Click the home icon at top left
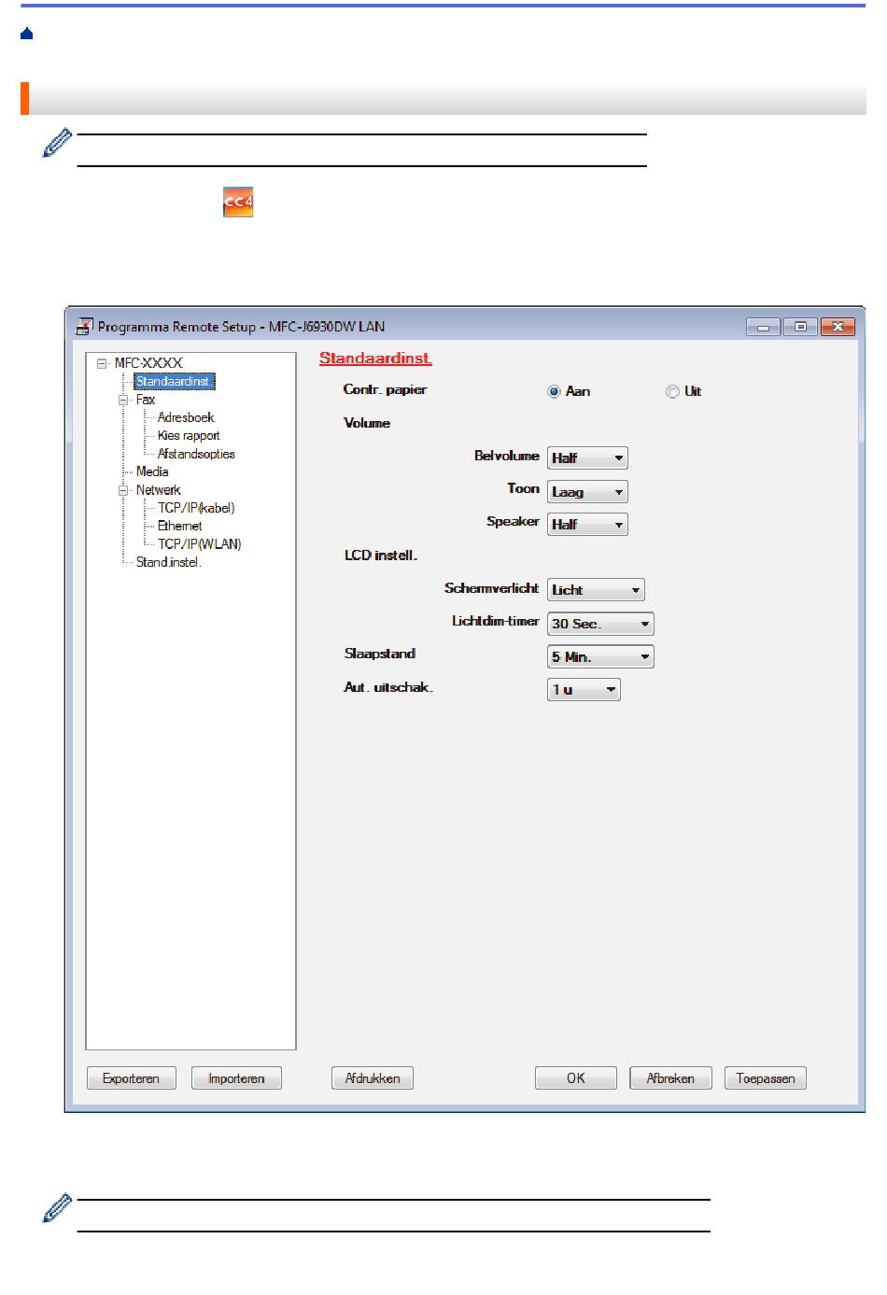Image resolution: width=887 pixels, height=1295 pixels. pos(26,35)
